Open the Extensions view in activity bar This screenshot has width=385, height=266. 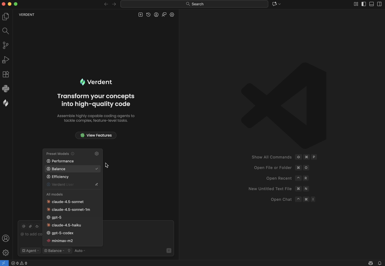pyautogui.click(x=6, y=74)
